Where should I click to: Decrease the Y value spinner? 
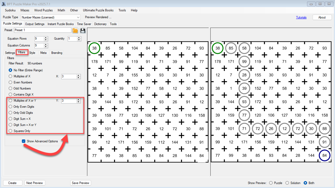click(x=78, y=102)
